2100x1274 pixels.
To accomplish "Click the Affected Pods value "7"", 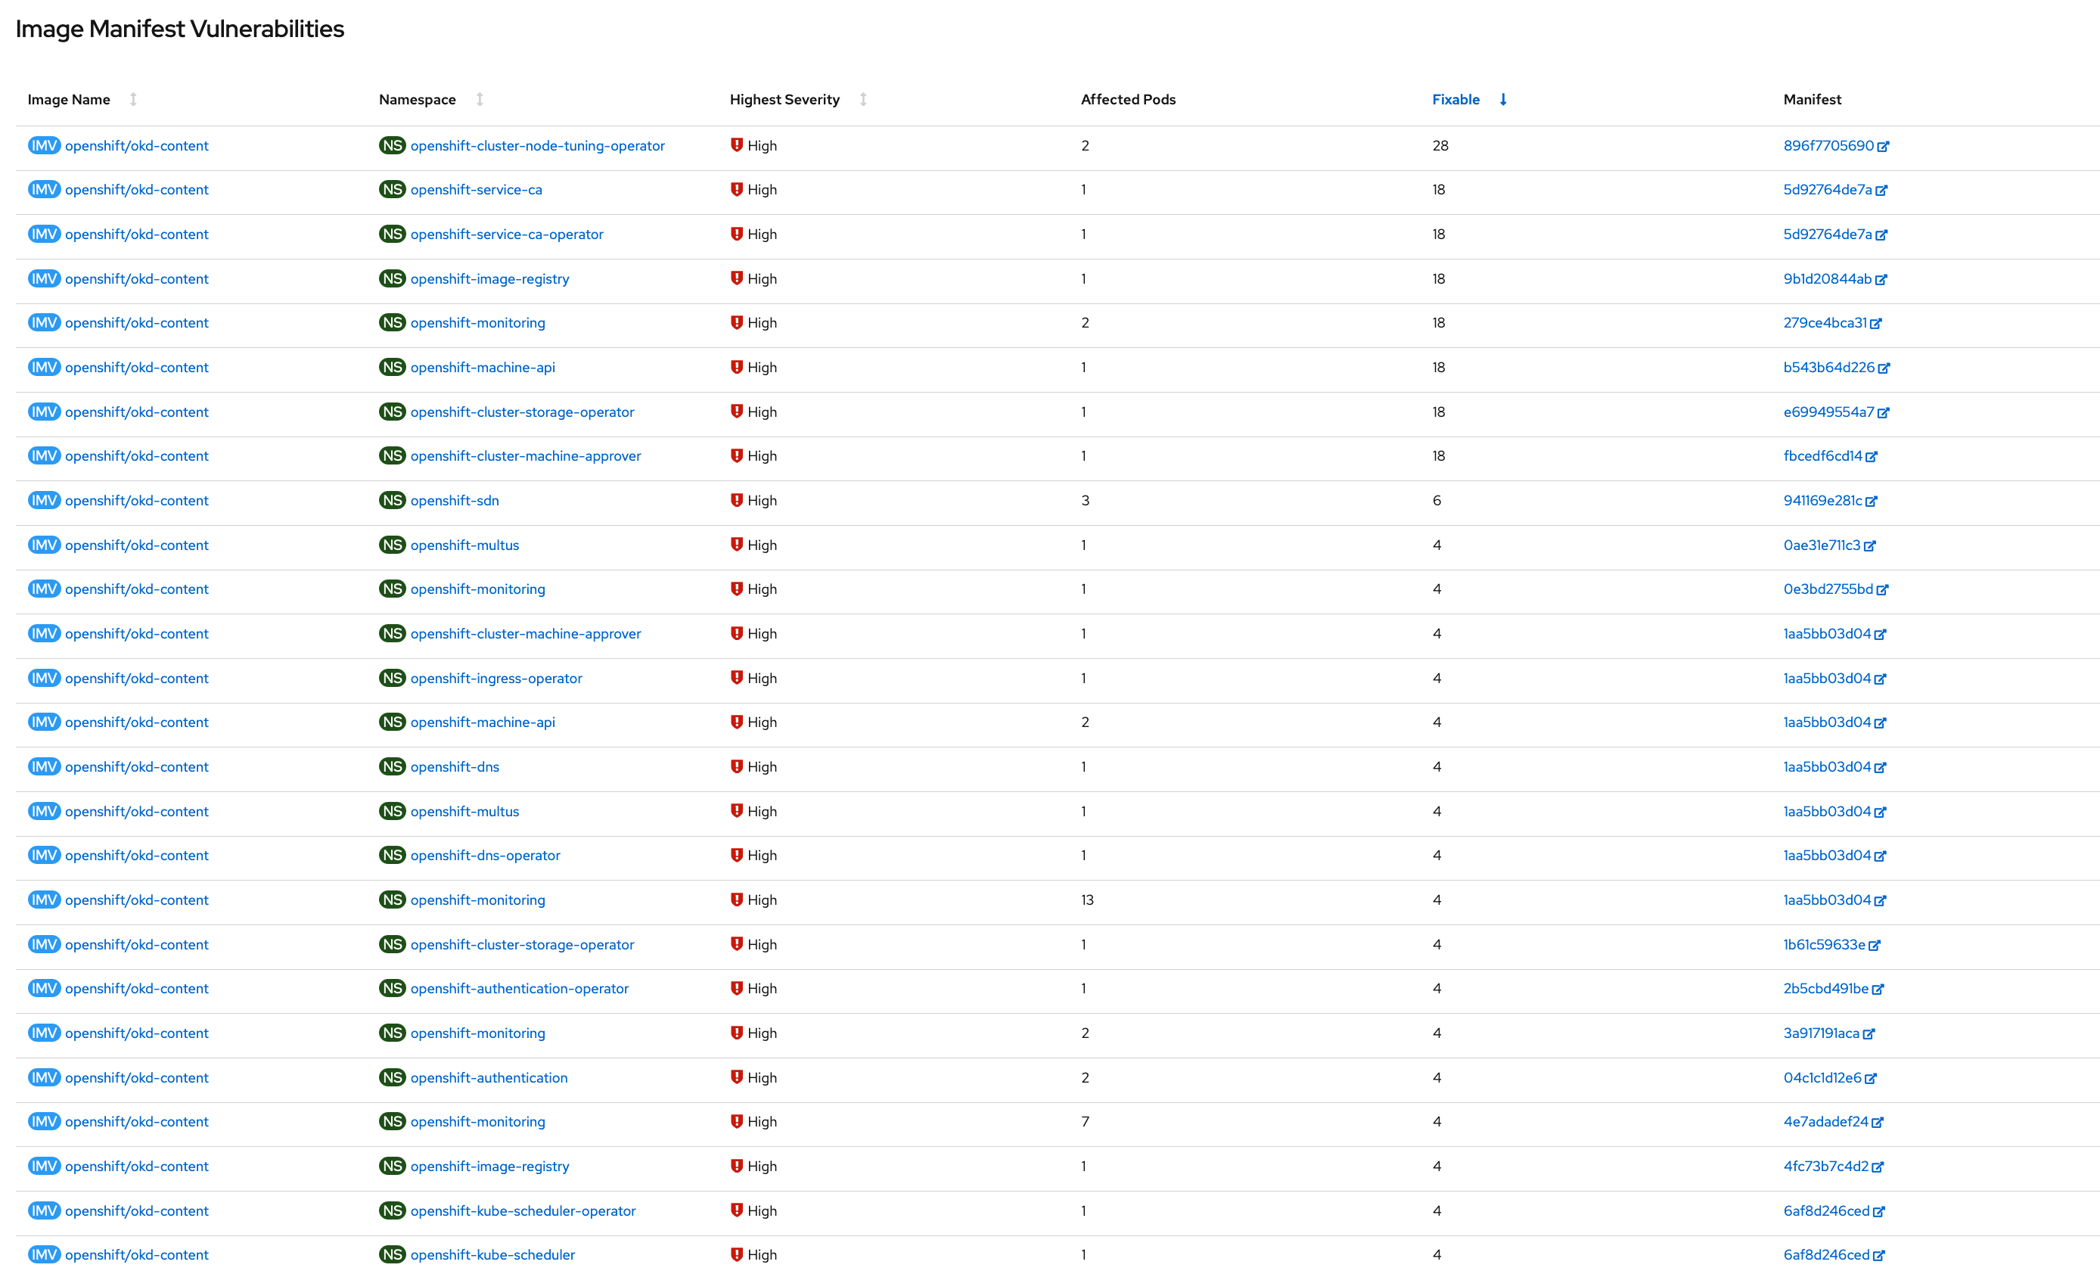I will coord(1085,1121).
